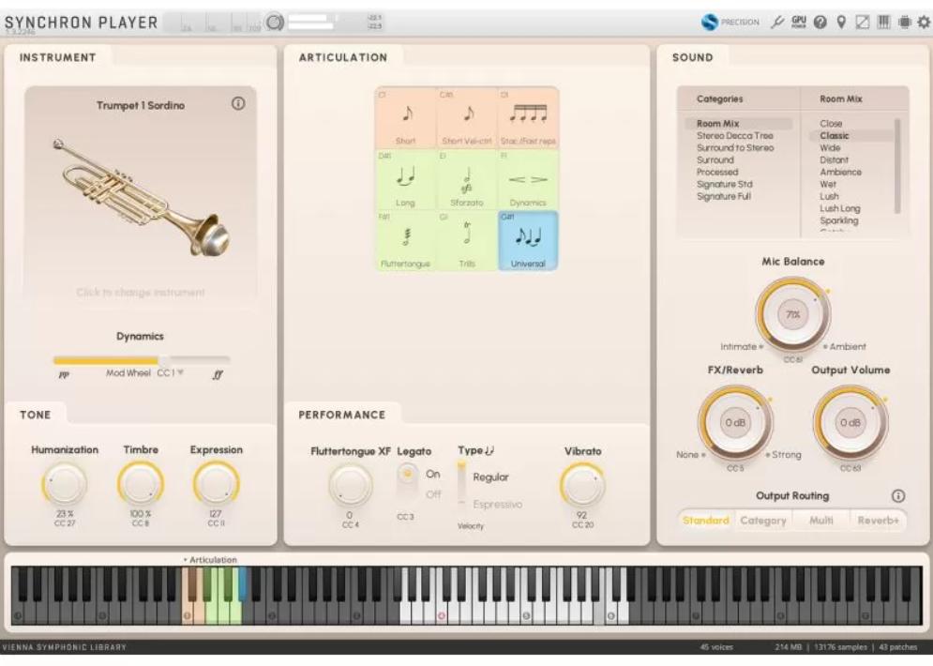
Task: Choose the Surround category
Action: [715, 159]
